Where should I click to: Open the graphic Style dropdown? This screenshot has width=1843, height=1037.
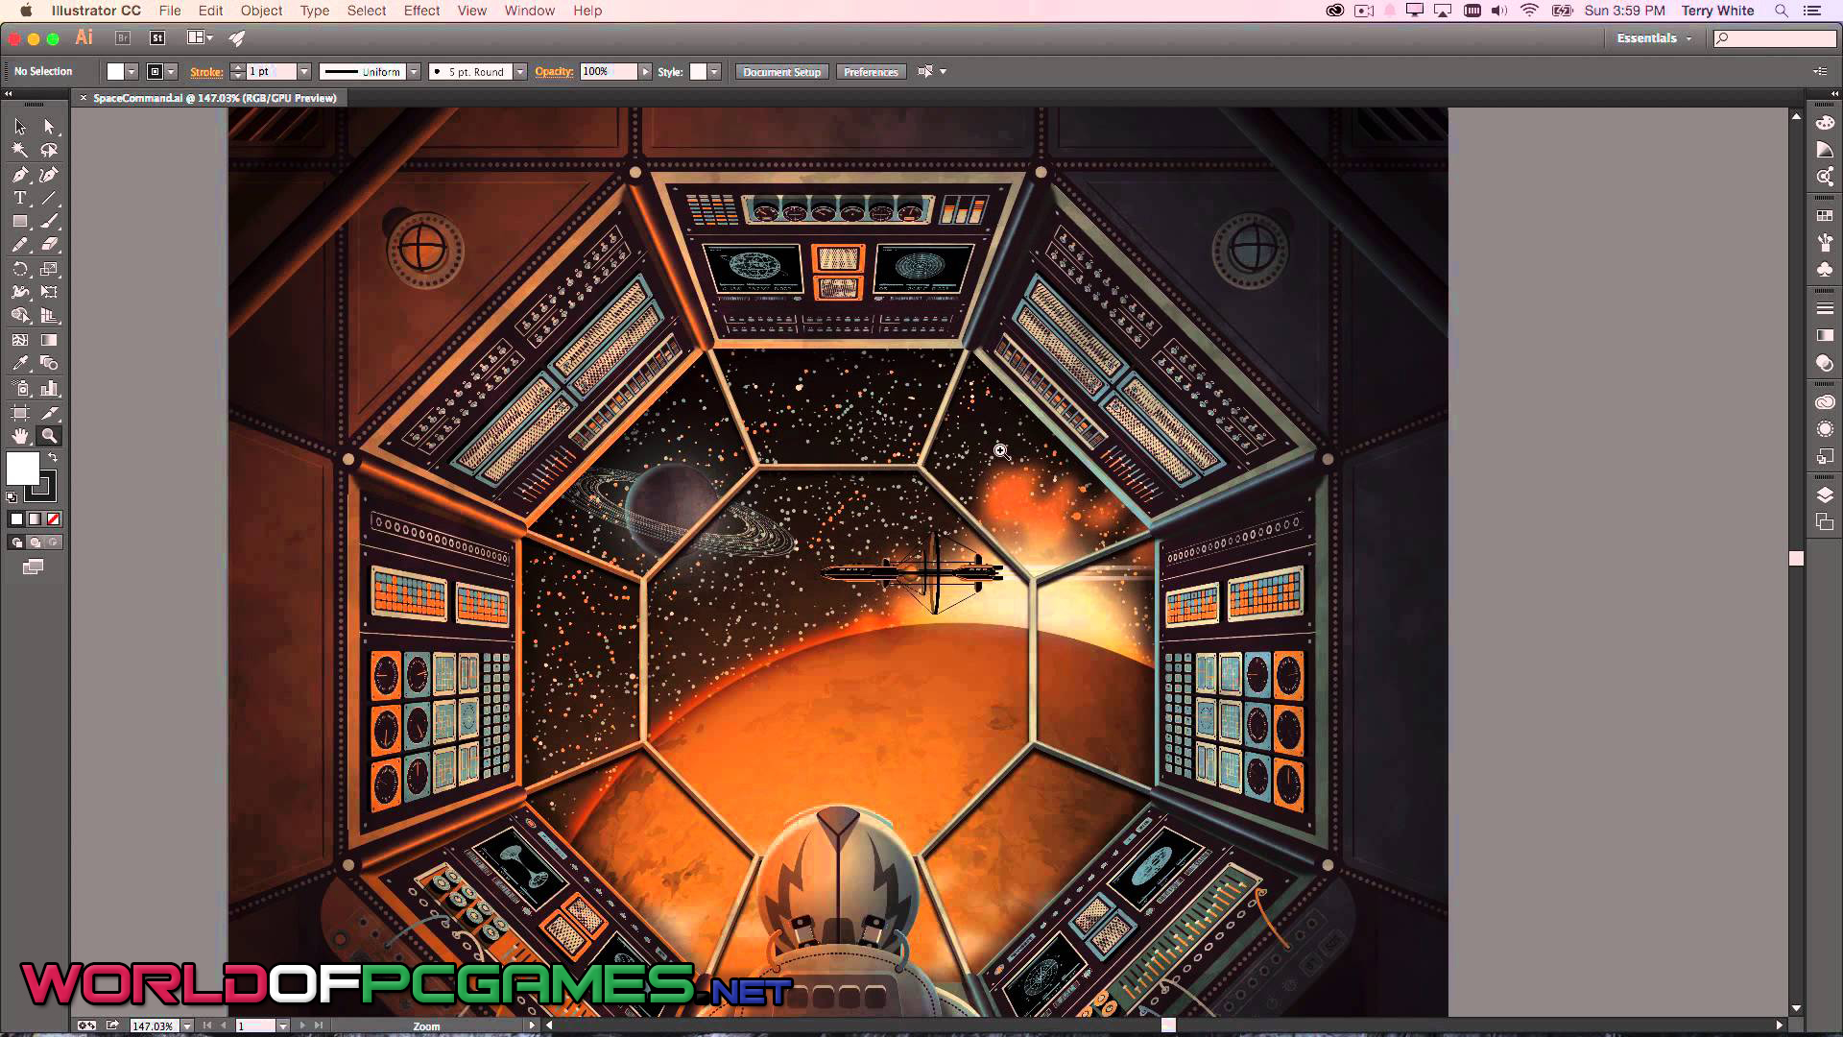coord(714,72)
